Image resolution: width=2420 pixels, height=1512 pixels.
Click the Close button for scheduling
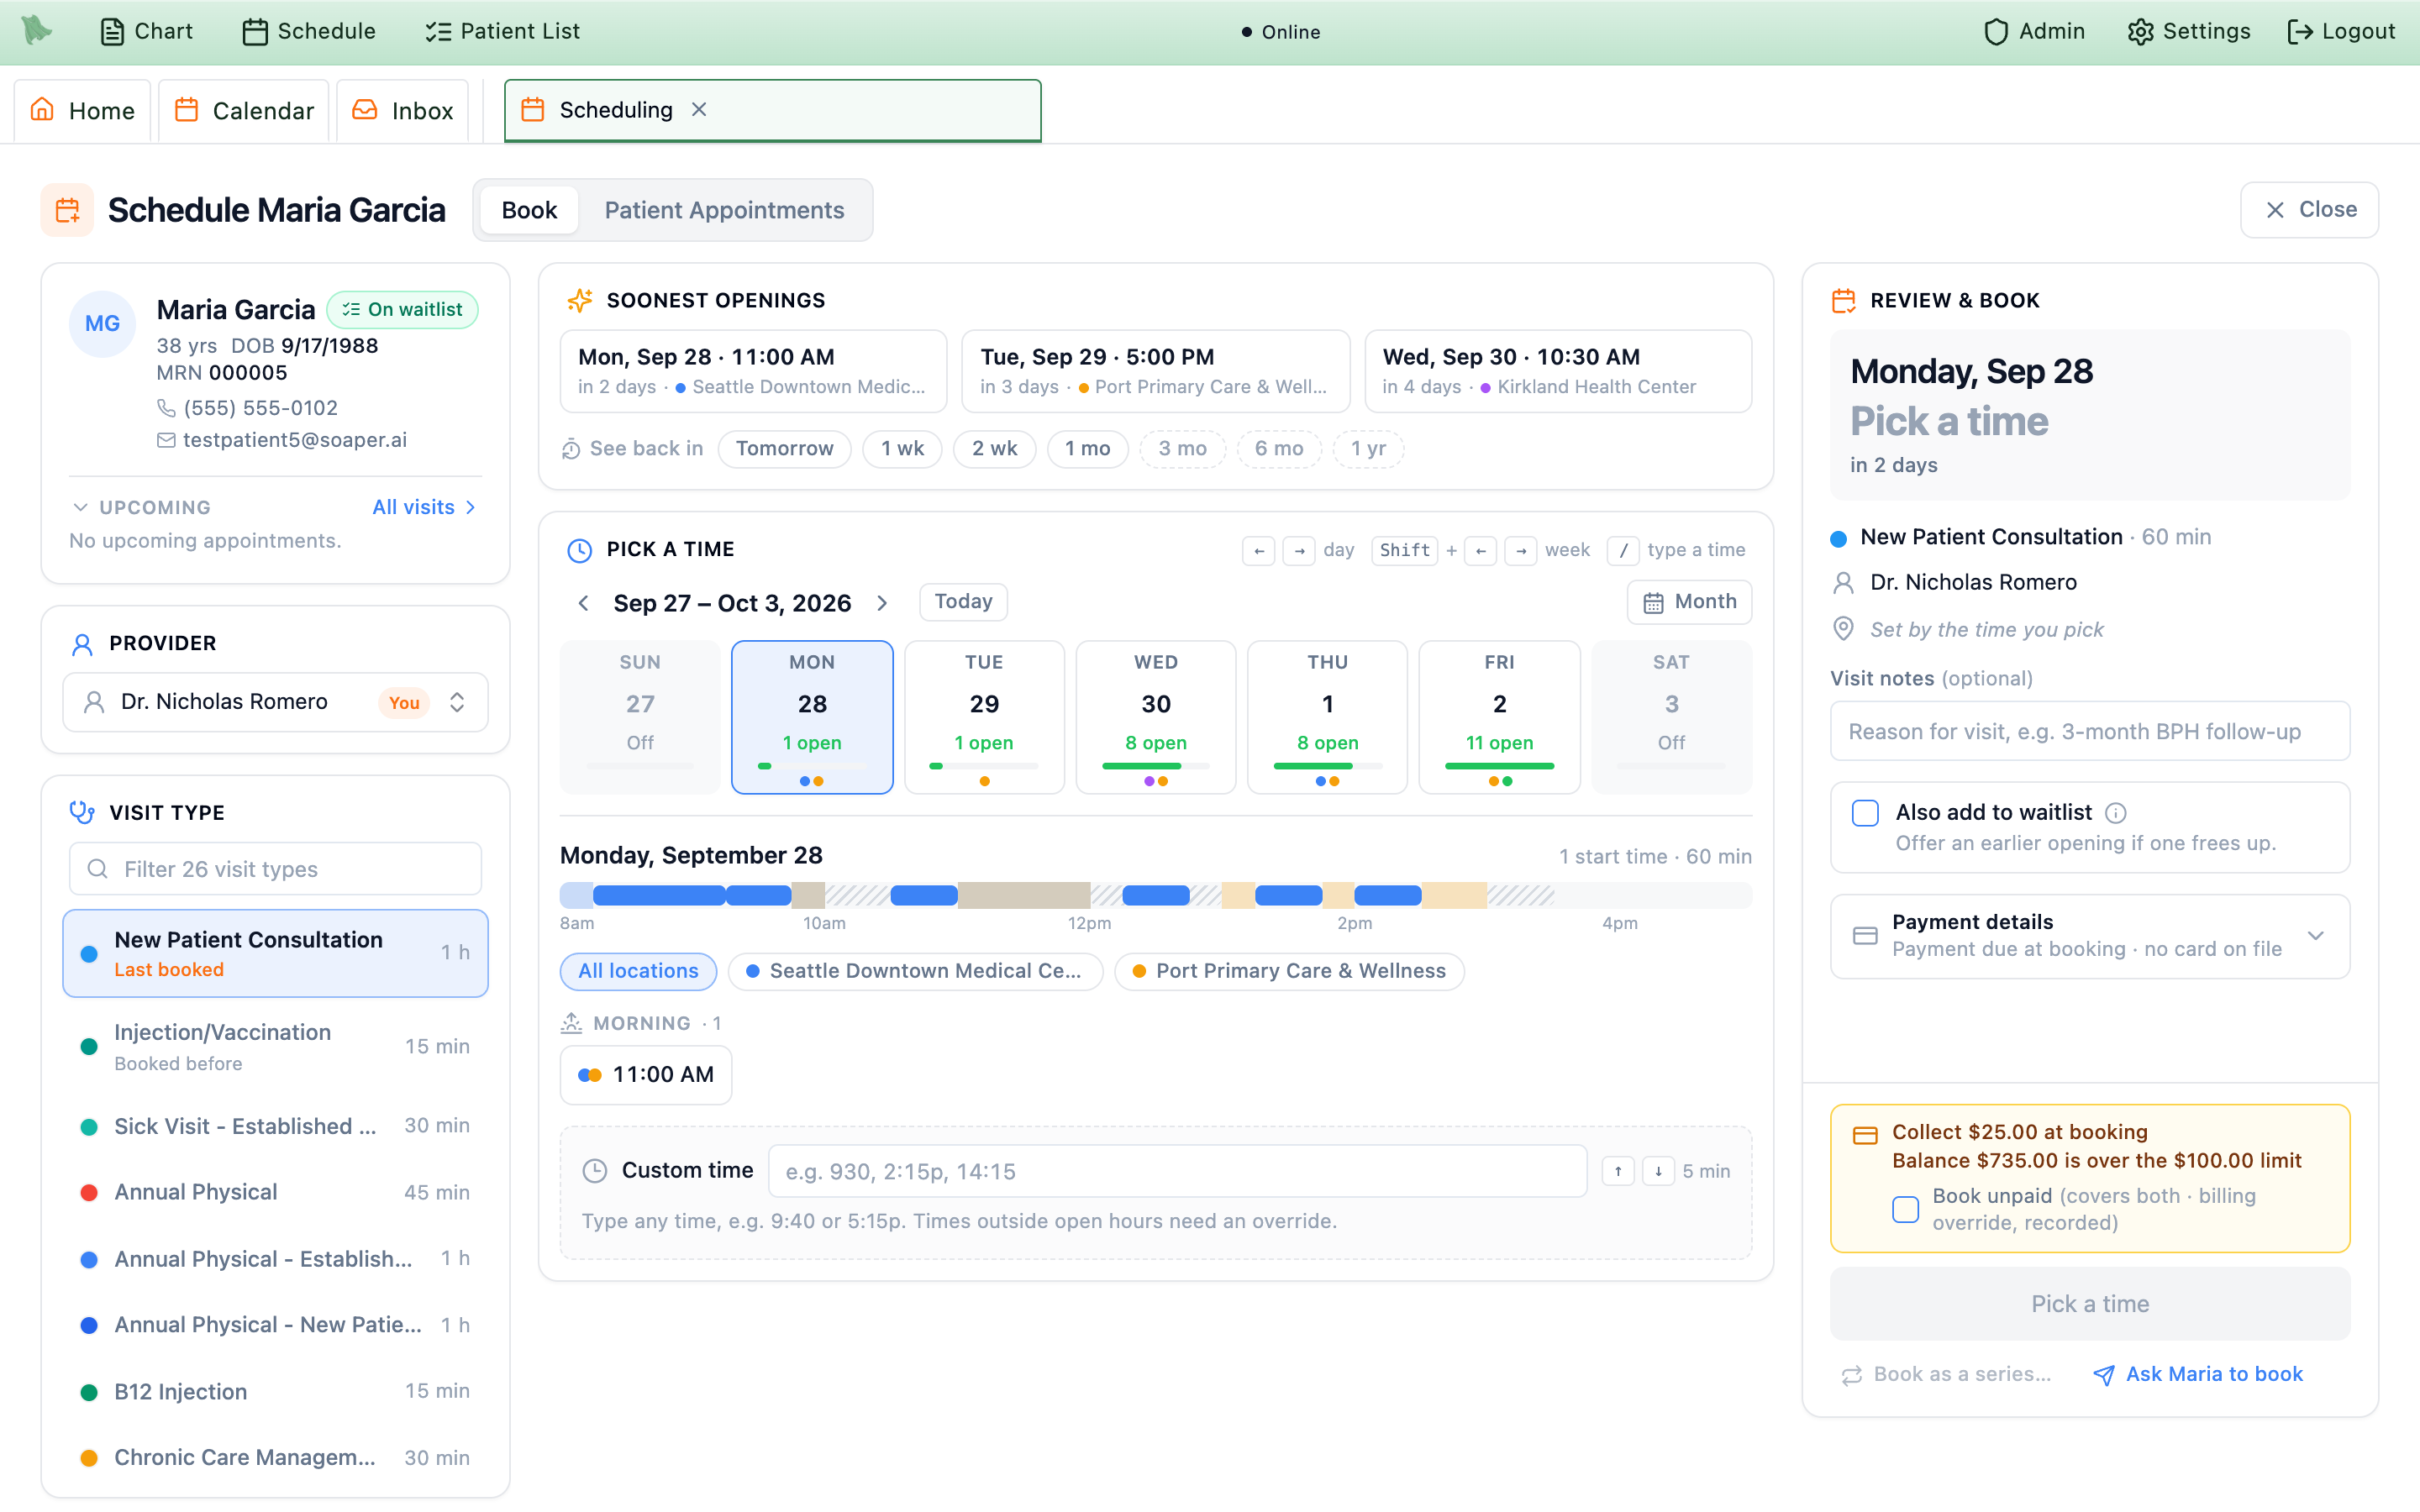coord(2309,210)
